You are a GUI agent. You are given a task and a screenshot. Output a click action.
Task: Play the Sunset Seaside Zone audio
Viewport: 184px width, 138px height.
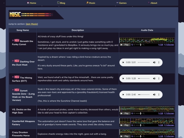pyautogui.click(x=123, y=95)
